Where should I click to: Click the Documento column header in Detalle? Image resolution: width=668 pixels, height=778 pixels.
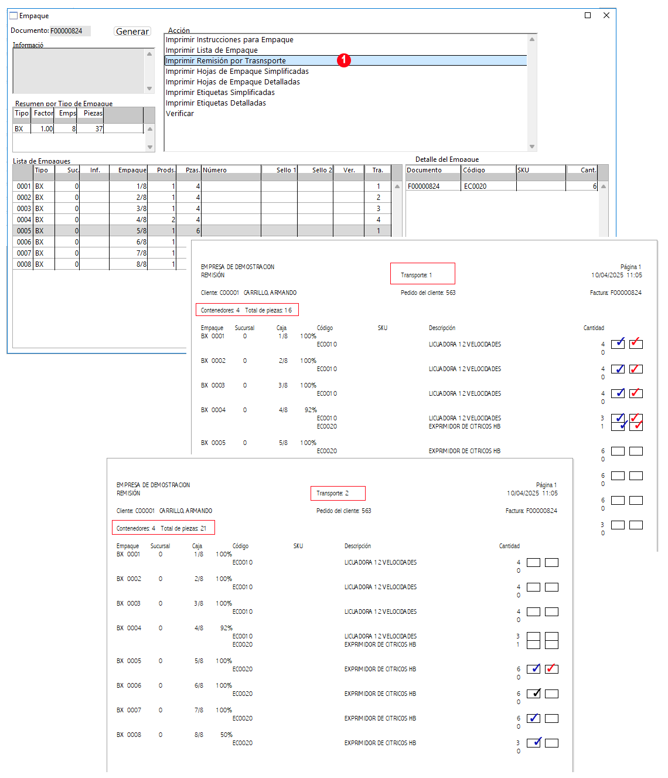tap(433, 170)
